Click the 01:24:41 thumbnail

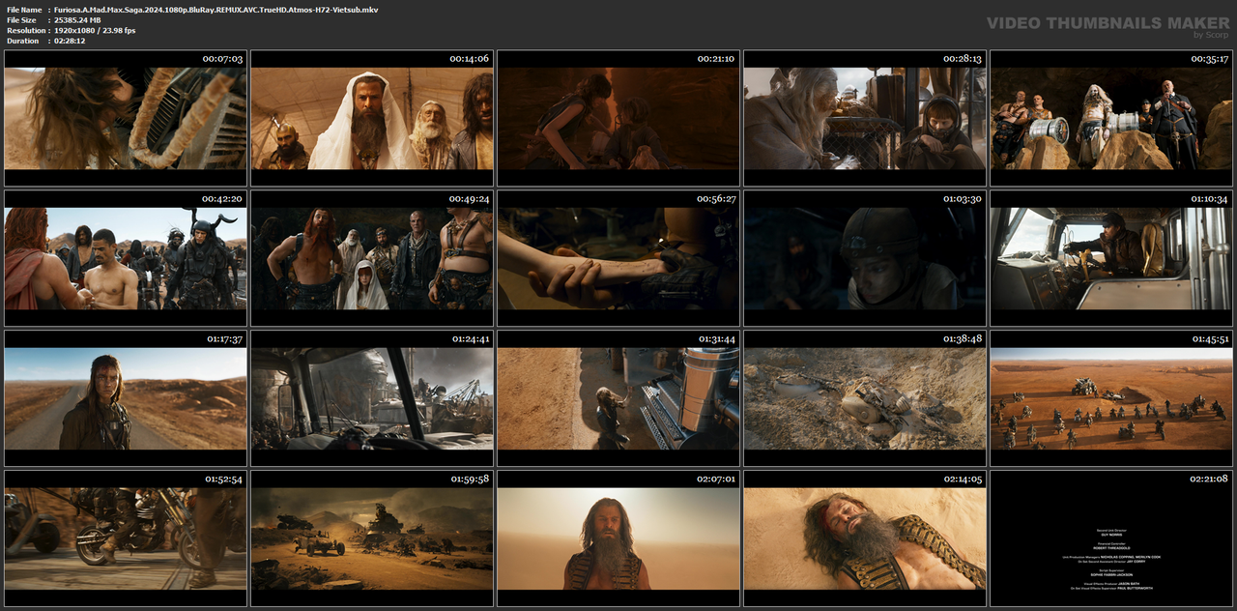pyautogui.click(x=372, y=398)
